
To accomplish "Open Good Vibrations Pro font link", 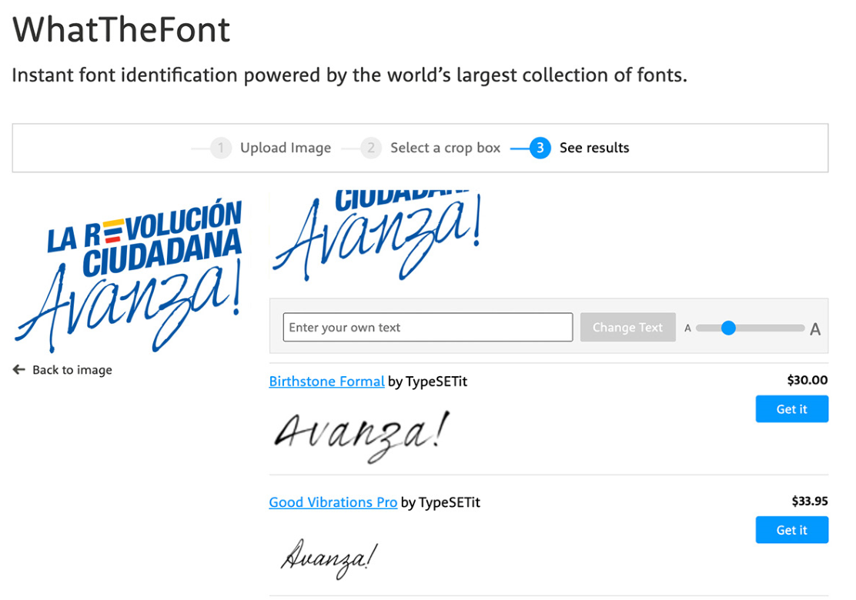I will tap(333, 502).
